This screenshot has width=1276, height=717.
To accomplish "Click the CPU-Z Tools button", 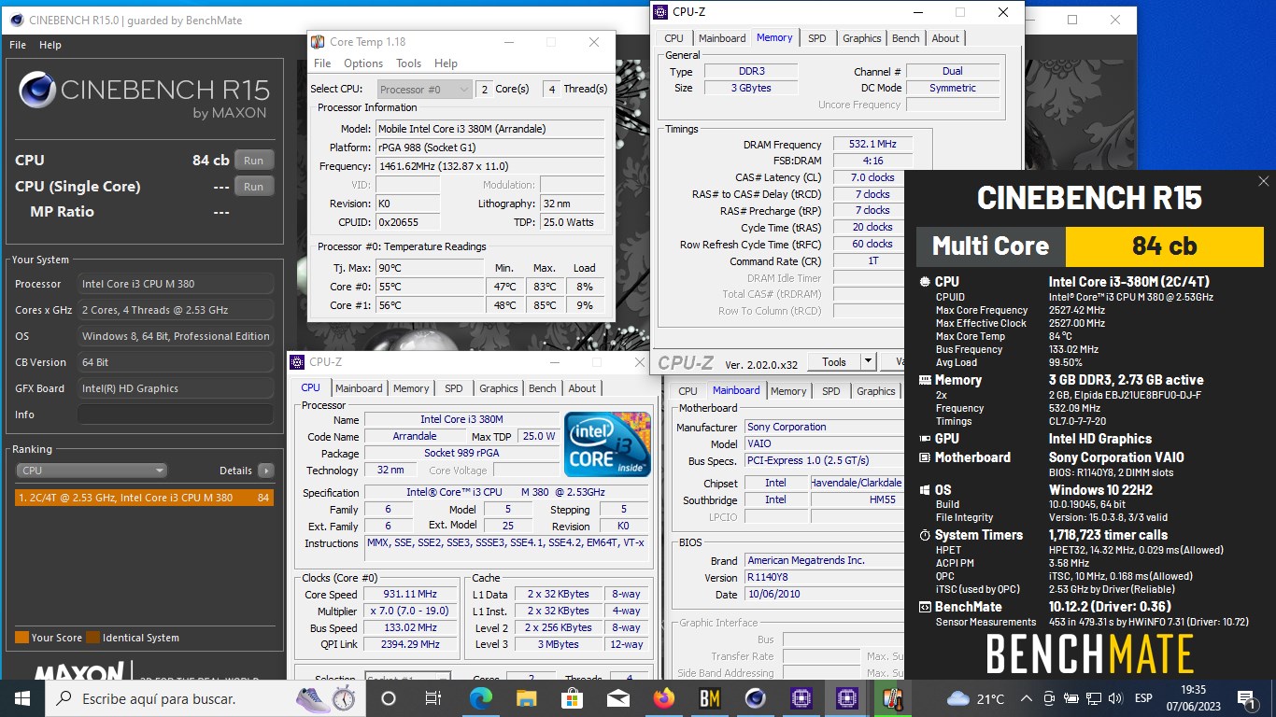I will [x=834, y=361].
